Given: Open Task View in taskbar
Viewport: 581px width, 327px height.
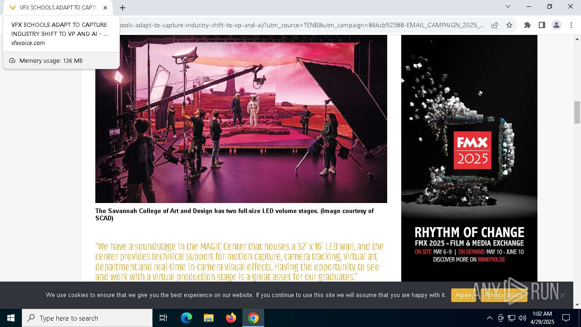Looking at the screenshot, I should coord(163,318).
